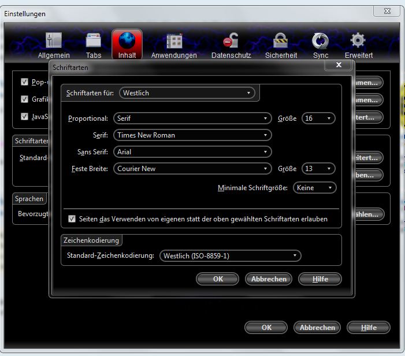Toggle the JavaScript checkbox
The image size is (405, 356).
coord(24,116)
